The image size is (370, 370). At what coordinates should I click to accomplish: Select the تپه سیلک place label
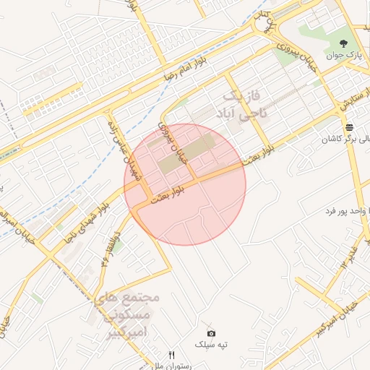click(211, 345)
